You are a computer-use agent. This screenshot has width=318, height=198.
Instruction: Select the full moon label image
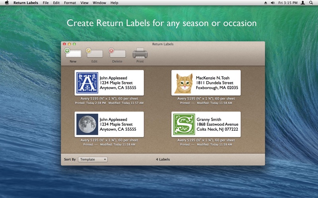(87, 124)
